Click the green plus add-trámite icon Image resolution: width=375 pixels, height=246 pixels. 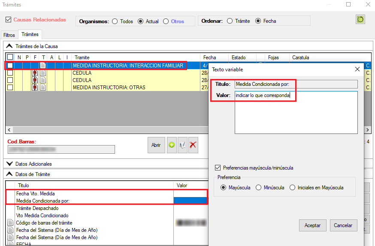[x=172, y=145]
